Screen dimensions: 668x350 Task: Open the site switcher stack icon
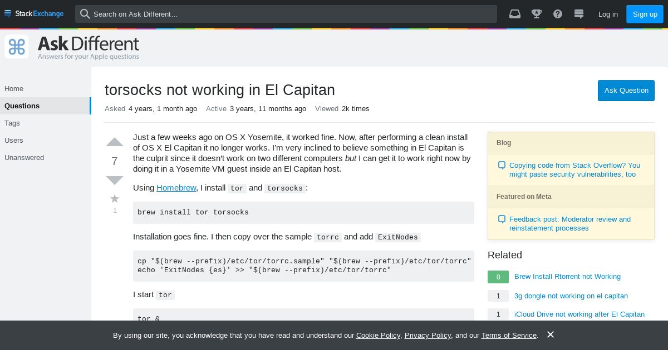(x=579, y=14)
